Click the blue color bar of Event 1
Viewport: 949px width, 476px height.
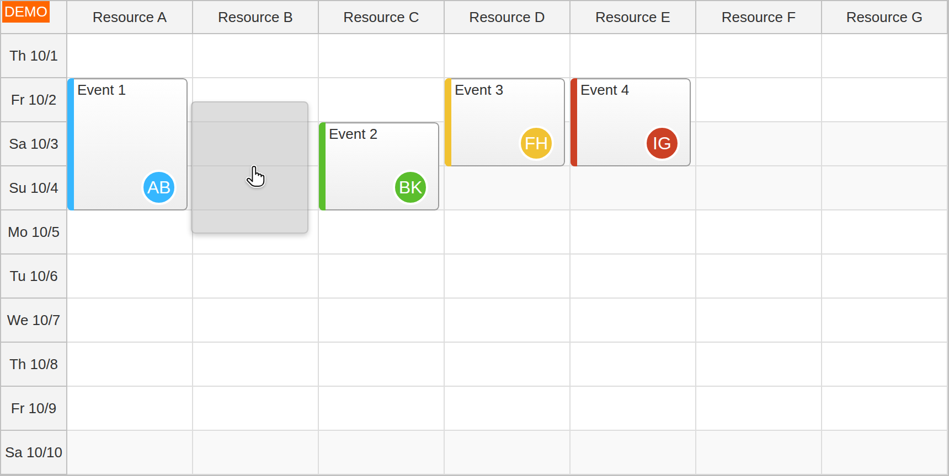click(71, 144)
